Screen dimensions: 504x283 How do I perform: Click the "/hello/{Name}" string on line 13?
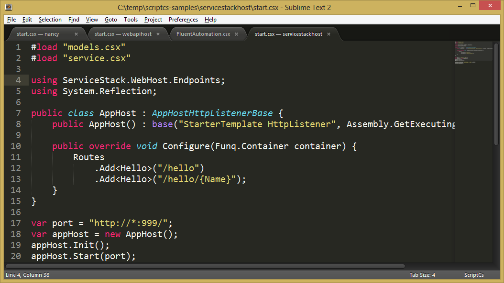point(197,179)
